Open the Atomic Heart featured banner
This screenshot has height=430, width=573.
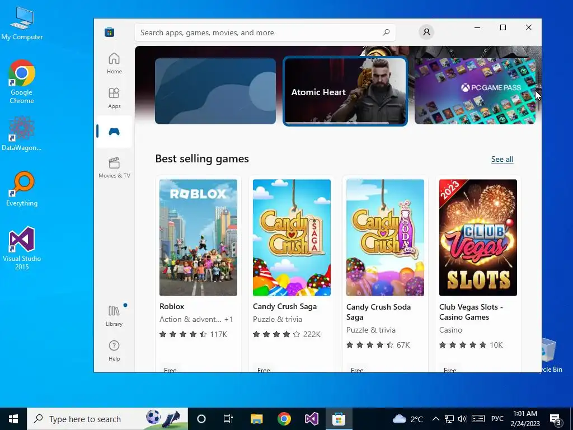point(345,91)
